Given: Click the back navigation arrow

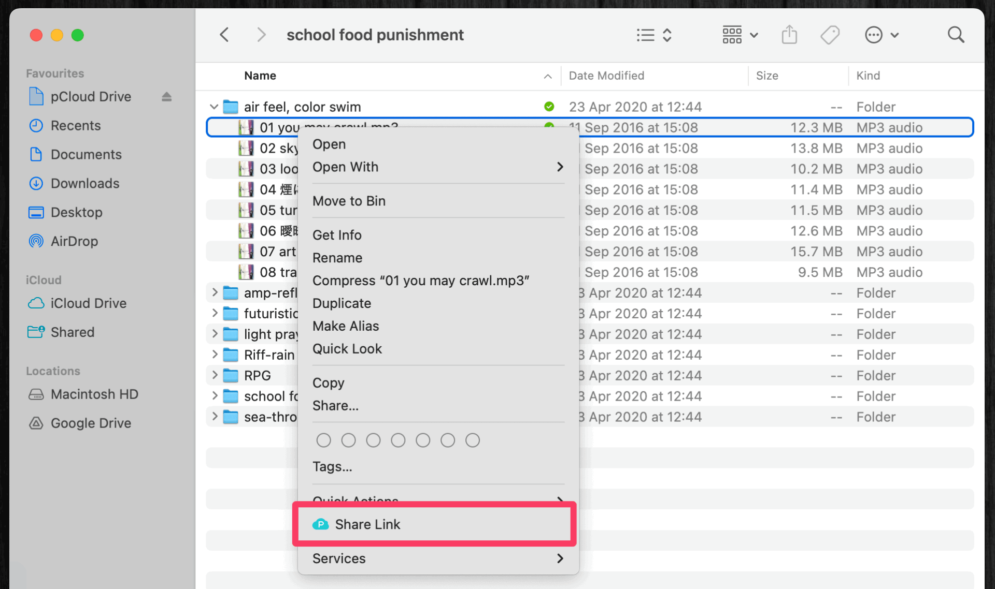Looking at the screenshot, I should tap(224, 35).
